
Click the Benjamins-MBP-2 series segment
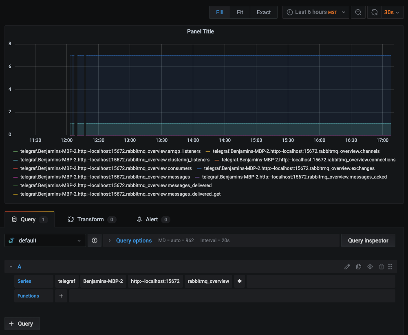tap(103, 281)
